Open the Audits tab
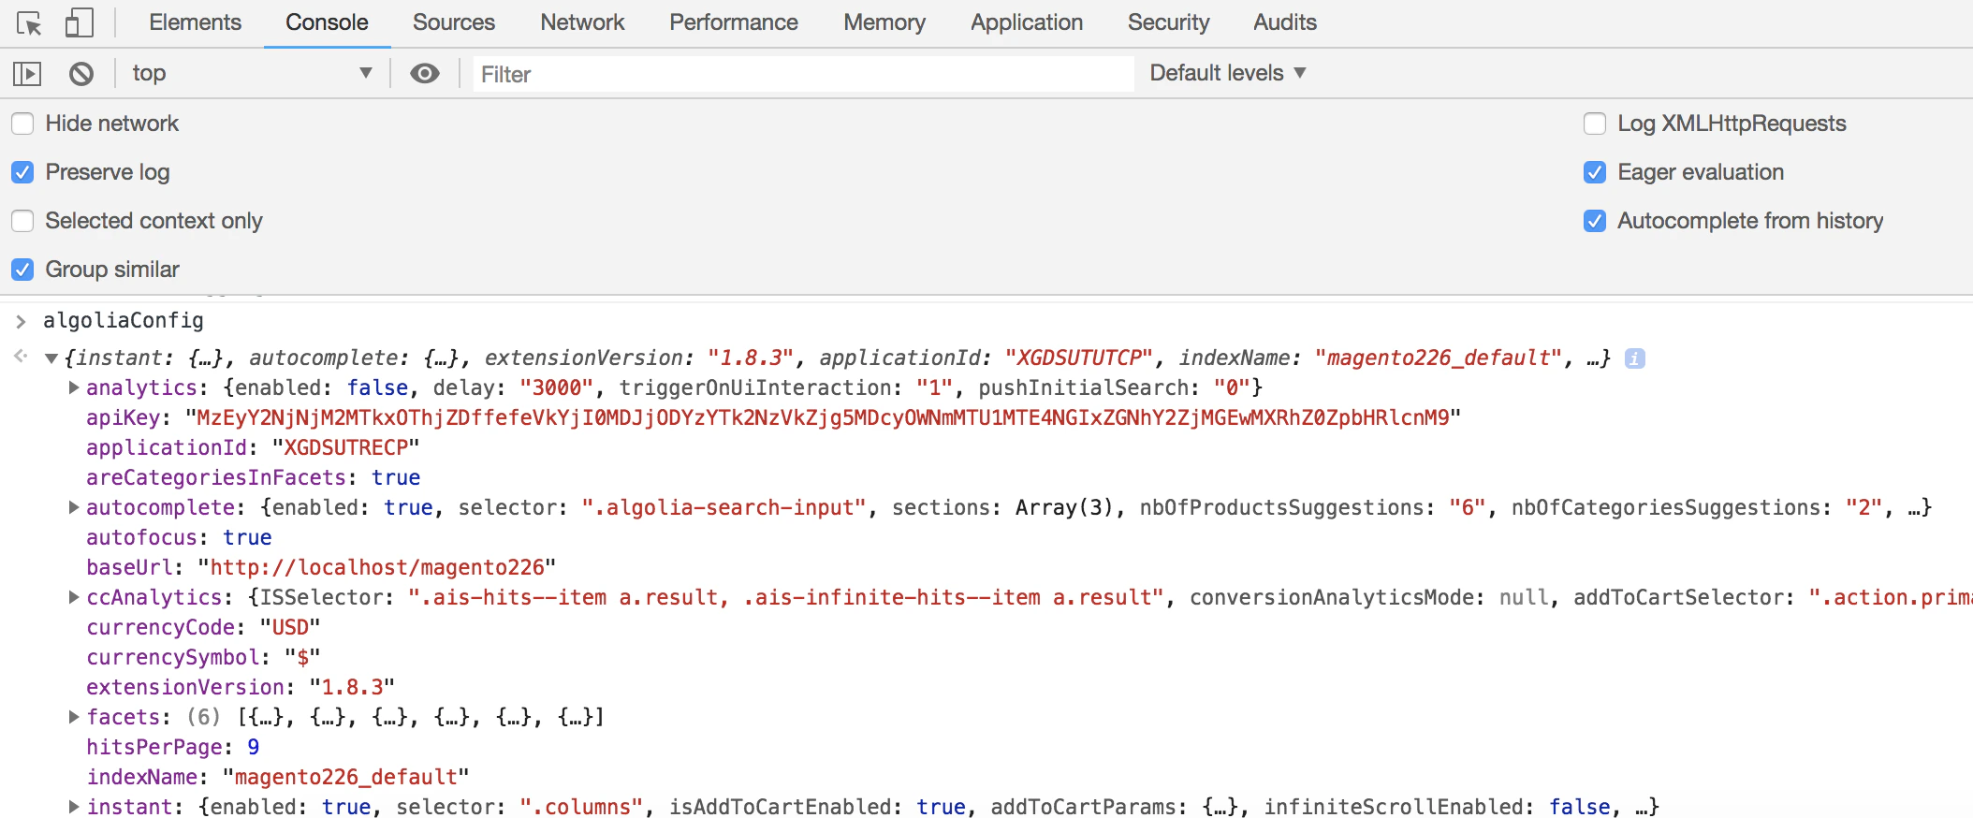1973x818 pixels. tap(1285, 22)
